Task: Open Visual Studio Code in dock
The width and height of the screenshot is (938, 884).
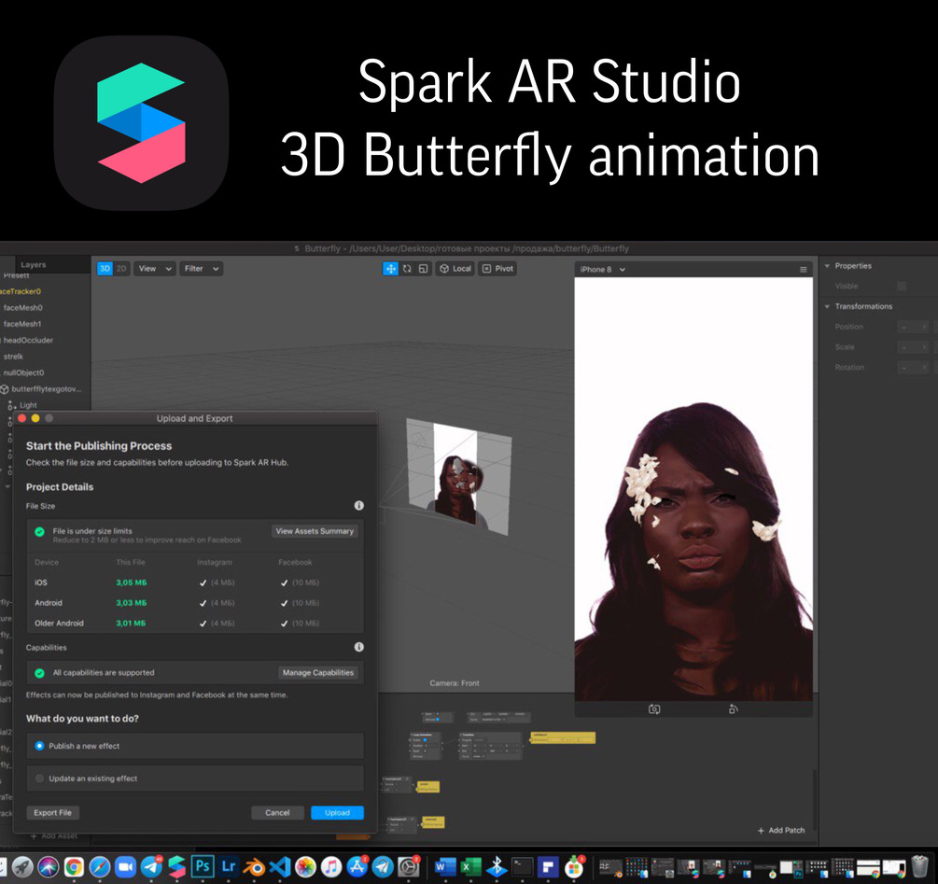Action: (280, 866)
